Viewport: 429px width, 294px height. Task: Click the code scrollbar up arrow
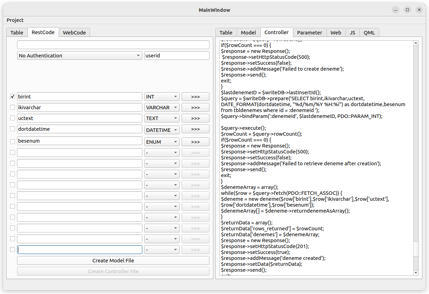click(416, 43)
